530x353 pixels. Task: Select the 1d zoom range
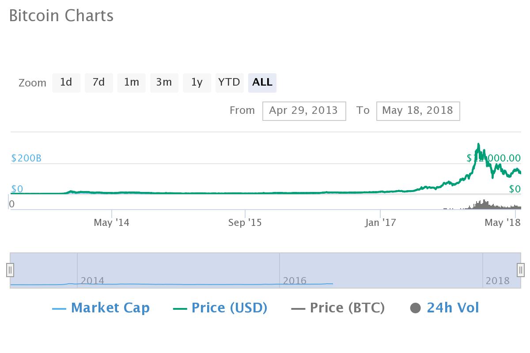click(66, 83)
